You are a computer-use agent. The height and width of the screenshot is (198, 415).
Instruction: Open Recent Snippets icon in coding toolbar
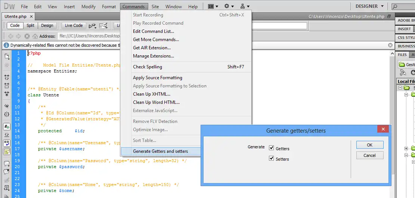click(7, 188)
